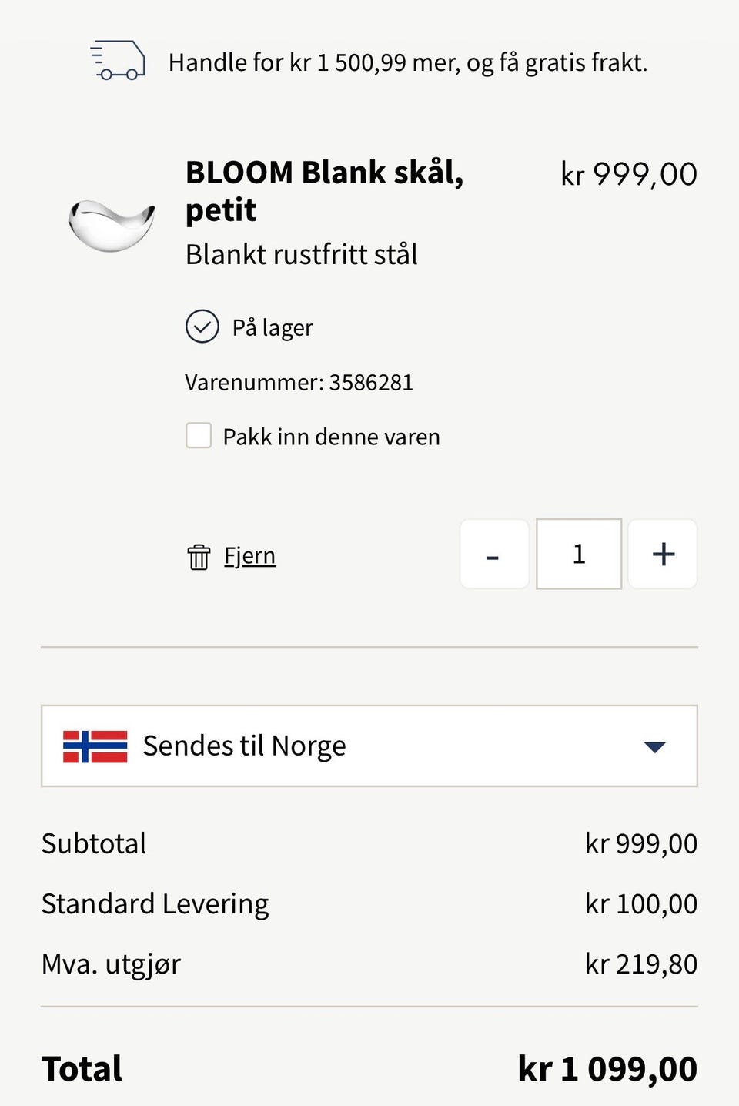The width and height of the screenshot is (739, 1106).
Task: Click the free shipping message text
Action: [x=408, y=62]
